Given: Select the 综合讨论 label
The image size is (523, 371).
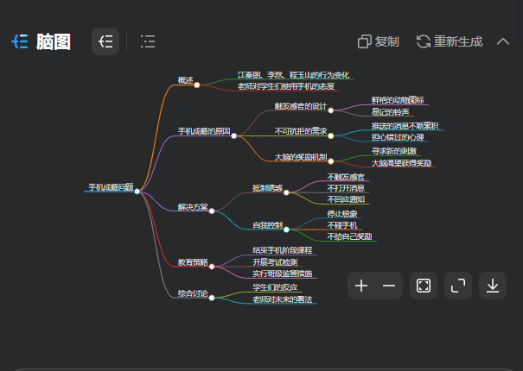Looking at the screenshot, I should coord(193,293).
